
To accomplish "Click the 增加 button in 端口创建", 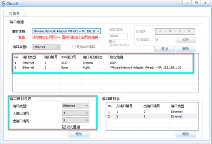I will (165, 49).
